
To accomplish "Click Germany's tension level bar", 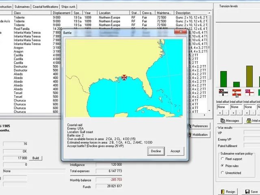I will tap(223, 79).
